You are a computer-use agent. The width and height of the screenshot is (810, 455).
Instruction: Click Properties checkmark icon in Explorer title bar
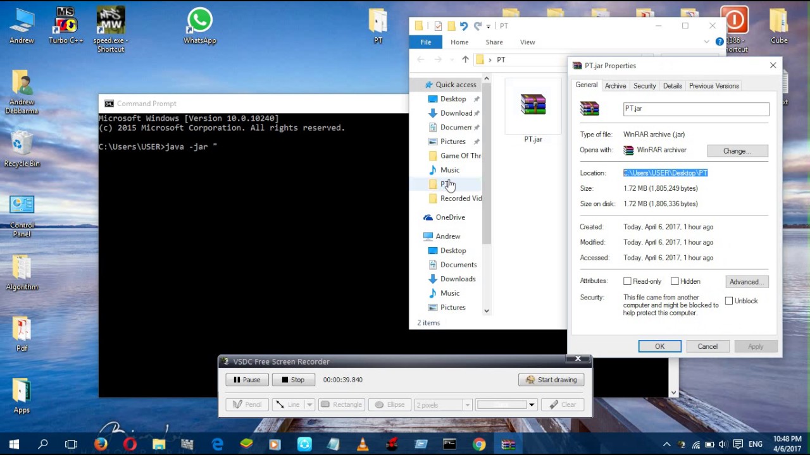coord(437,26)
